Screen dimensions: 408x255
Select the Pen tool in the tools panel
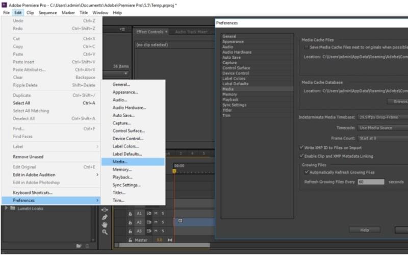click(x=105, y=217)
